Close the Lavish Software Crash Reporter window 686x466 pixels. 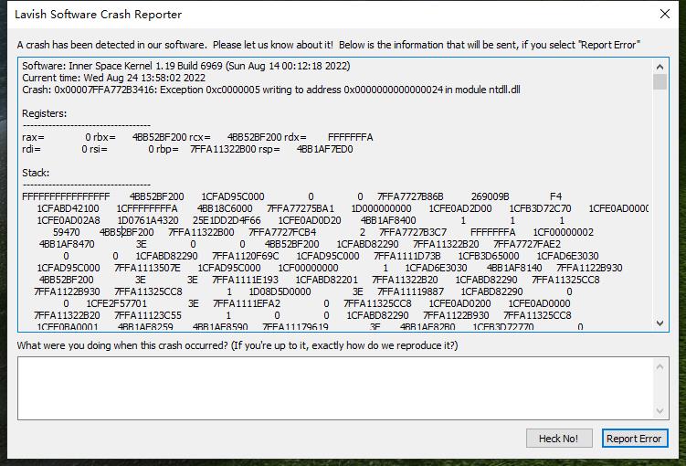coord(665,14)
